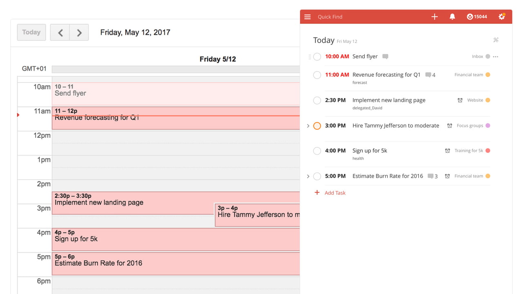Image resolution: width=523 pixels, height=294 pixels.
Task: Click the 2:30 PM due time
Action: pos(335,100)
